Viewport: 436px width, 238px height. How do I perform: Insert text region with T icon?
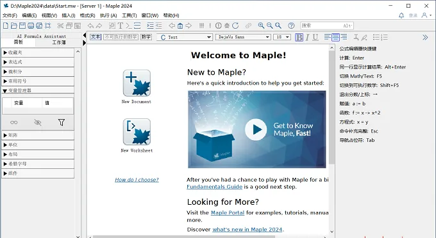pyautogui.click(x=121, y=26)
